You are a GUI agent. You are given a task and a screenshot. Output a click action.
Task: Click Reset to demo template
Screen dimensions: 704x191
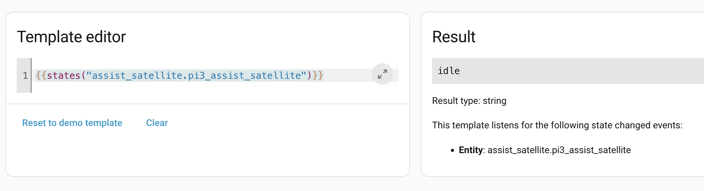72,123
